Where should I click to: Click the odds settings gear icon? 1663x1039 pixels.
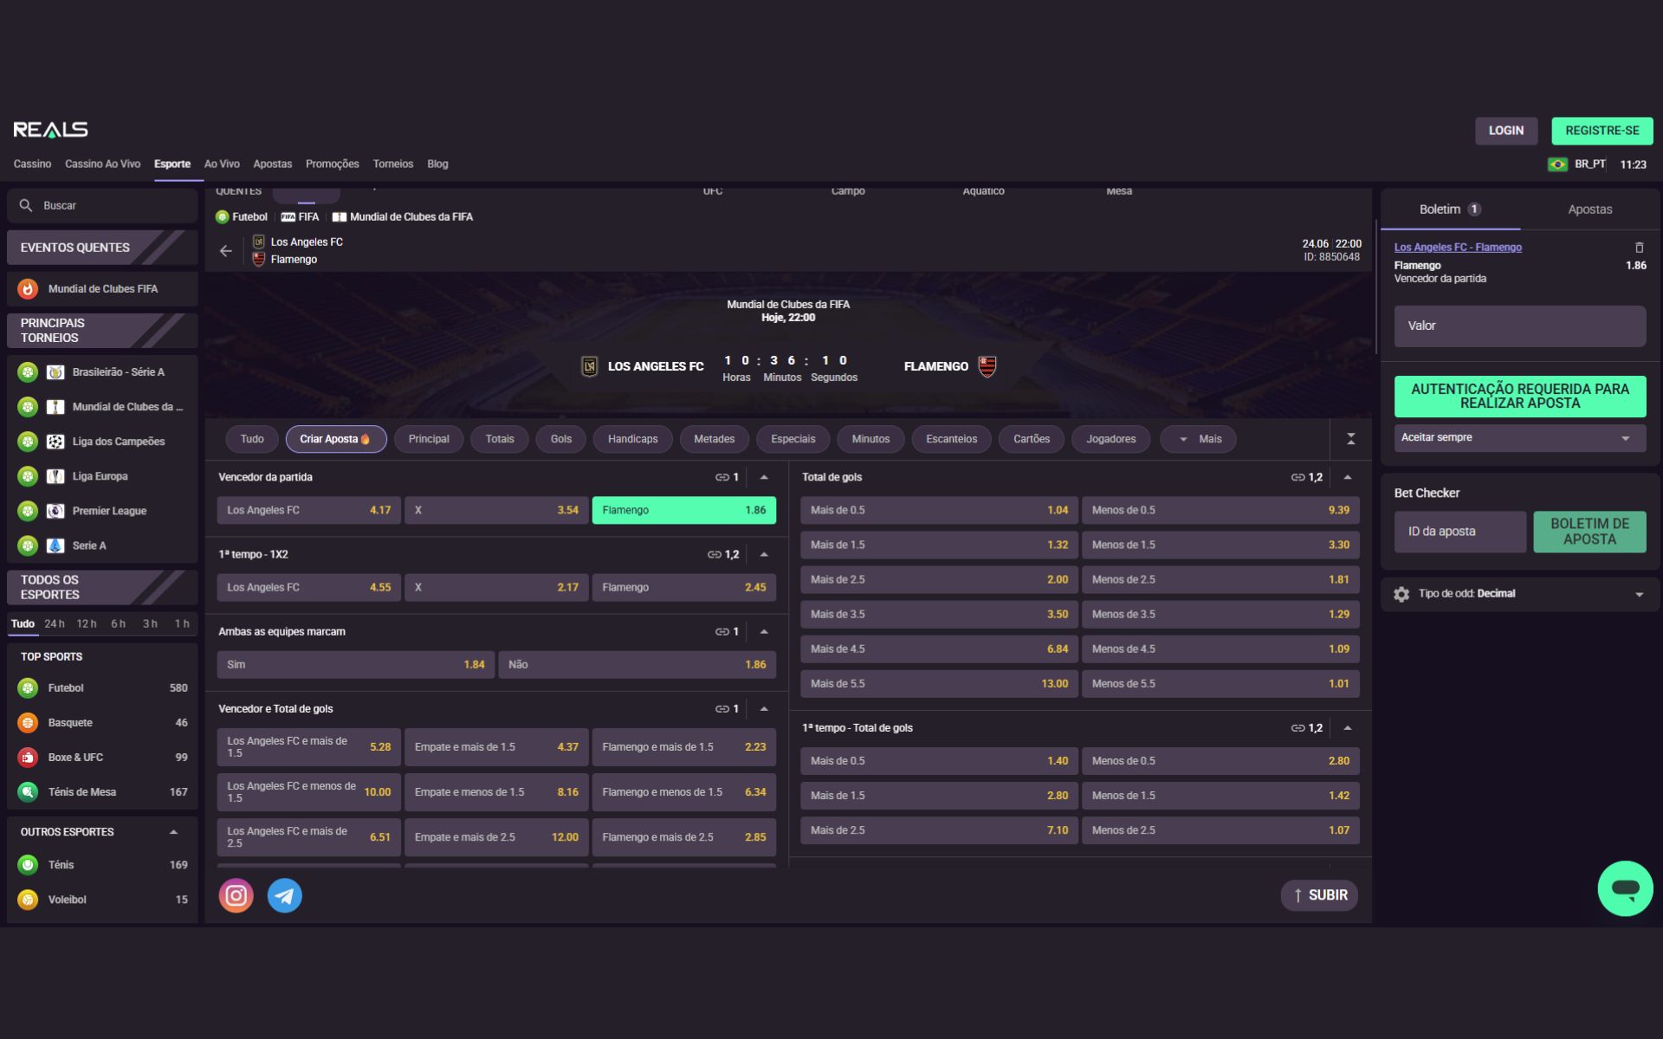tap(1401, 594)
